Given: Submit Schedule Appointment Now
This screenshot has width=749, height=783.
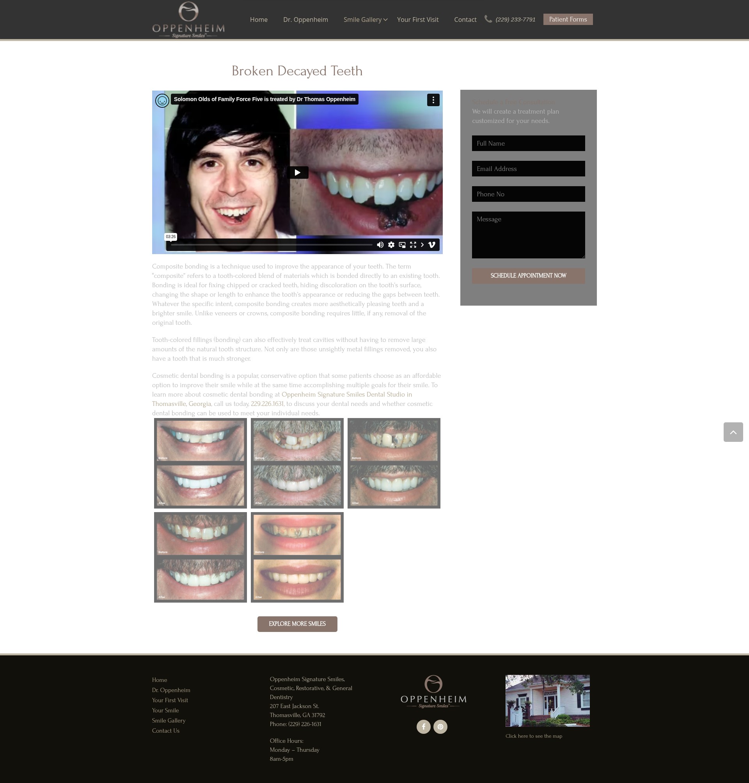Looking at the screenshot, I should [x=528, y=276].
